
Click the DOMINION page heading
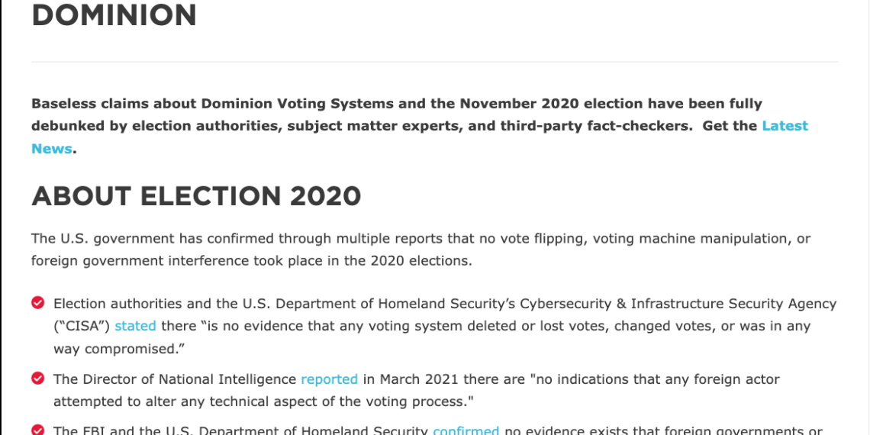[x=114, y=15]
